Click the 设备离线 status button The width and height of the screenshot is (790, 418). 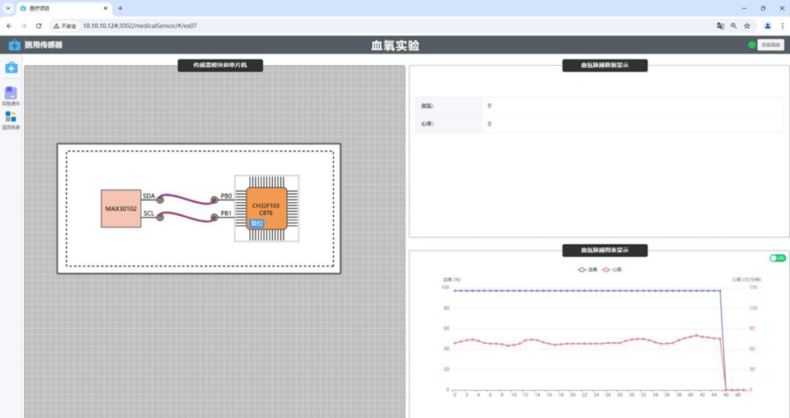[x=770, y=45]
